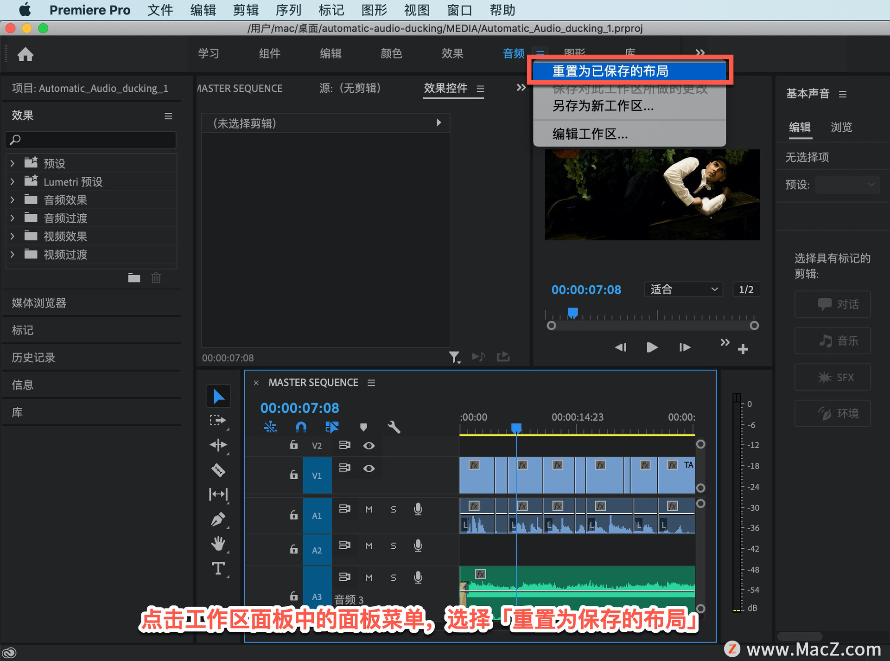Click the program monitor video preview
890x661 pixels.
652,195
